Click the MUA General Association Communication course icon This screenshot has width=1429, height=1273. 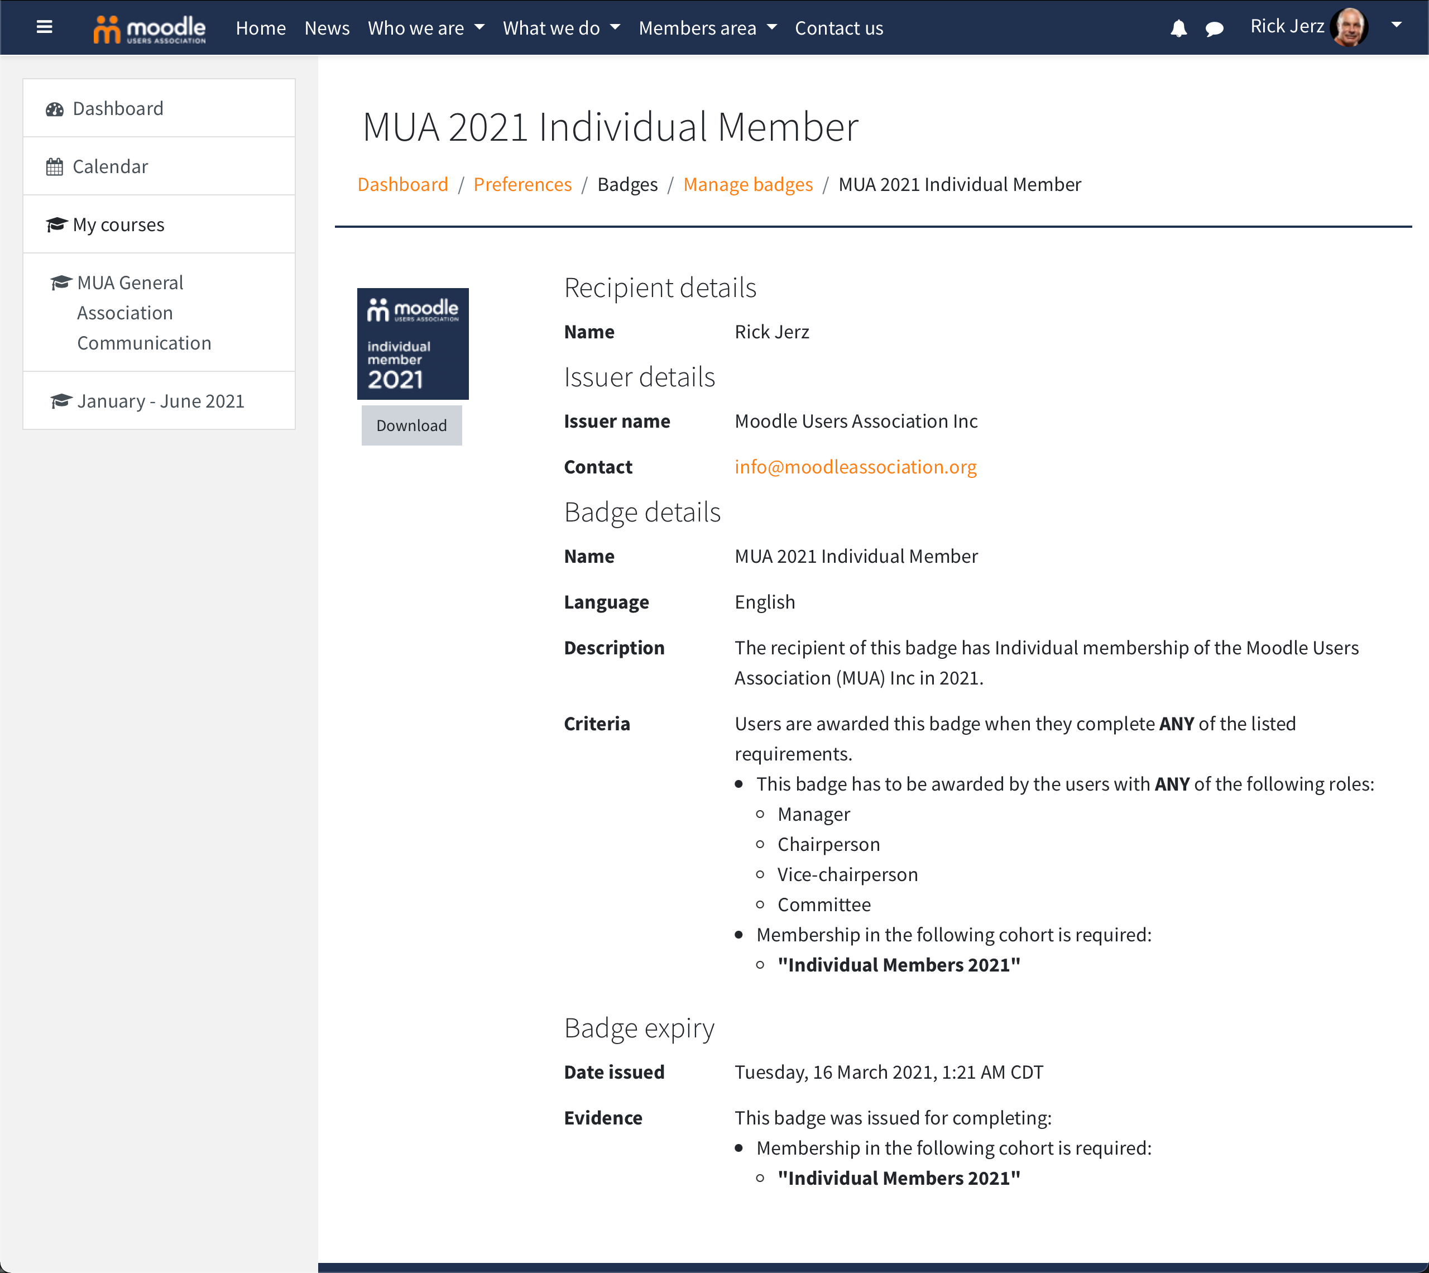click(x=61, y=283)
